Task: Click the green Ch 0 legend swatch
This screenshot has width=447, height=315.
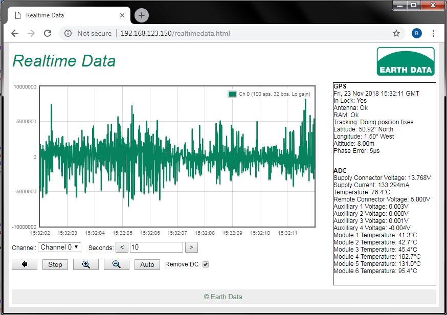Action: pyautogui.click(x=232, y=94)
